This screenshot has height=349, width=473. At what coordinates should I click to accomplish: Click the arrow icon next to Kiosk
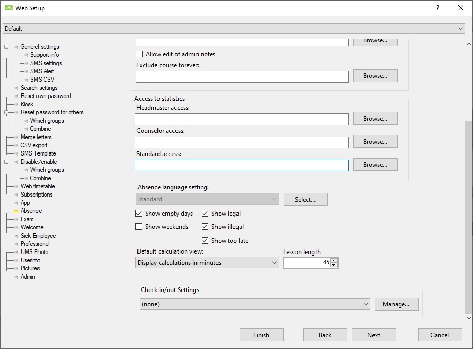[16, 104]
